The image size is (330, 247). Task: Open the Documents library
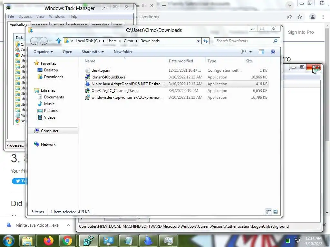click(54, 97)
